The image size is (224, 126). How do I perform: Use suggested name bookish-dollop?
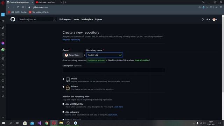pos(142,60)
